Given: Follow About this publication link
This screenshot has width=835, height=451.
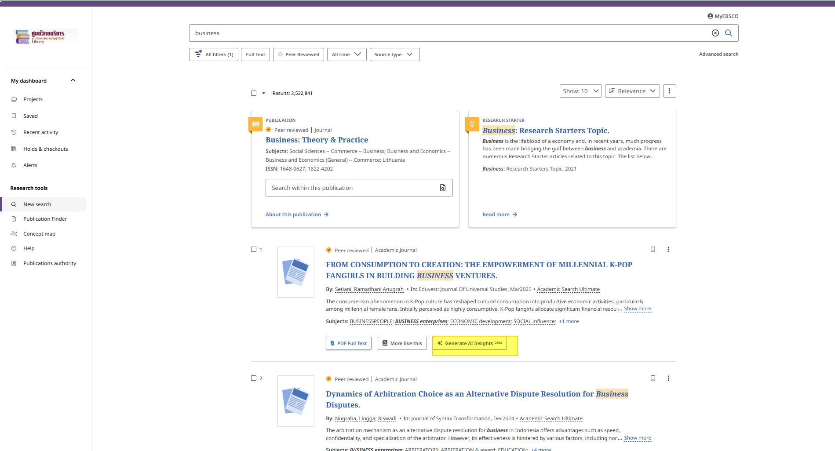Looking at the screenshot, I should point(297,215).
